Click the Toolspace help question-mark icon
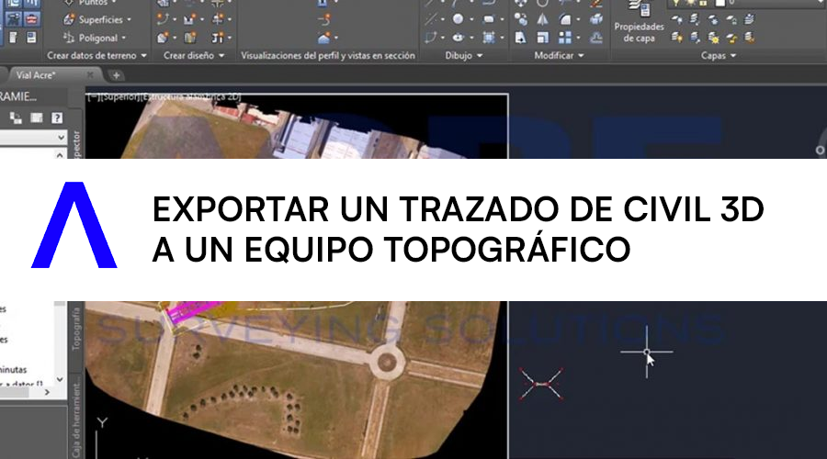Image resolution: width=827 pixels, height=459 pixels. [57, 118]
